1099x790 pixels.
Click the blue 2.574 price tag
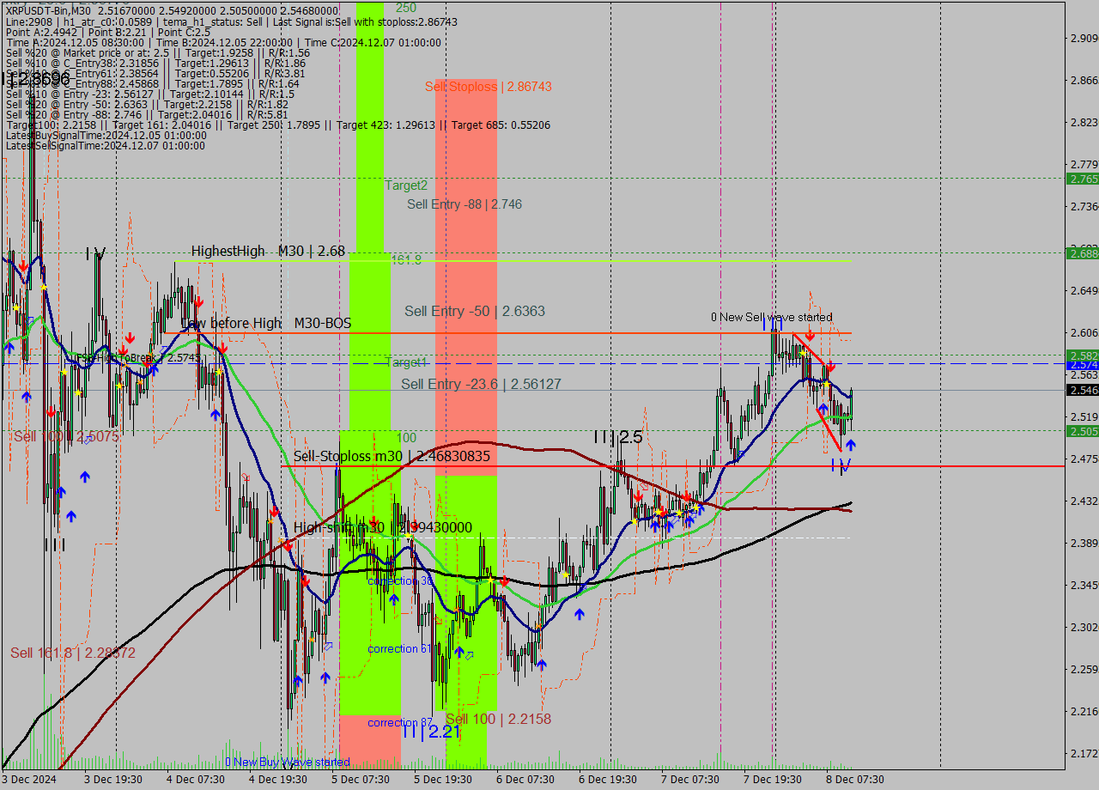1083,365
